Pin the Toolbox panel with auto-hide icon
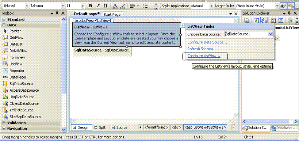299x141 pixels. [x=57, y=13]
